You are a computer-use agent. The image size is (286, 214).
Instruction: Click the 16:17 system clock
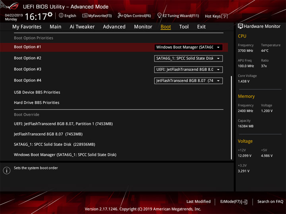36,17
